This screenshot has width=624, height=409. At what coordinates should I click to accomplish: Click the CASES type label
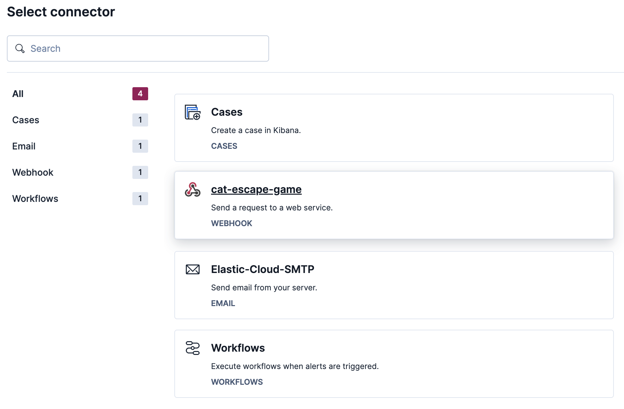click(x=224, y=146)
